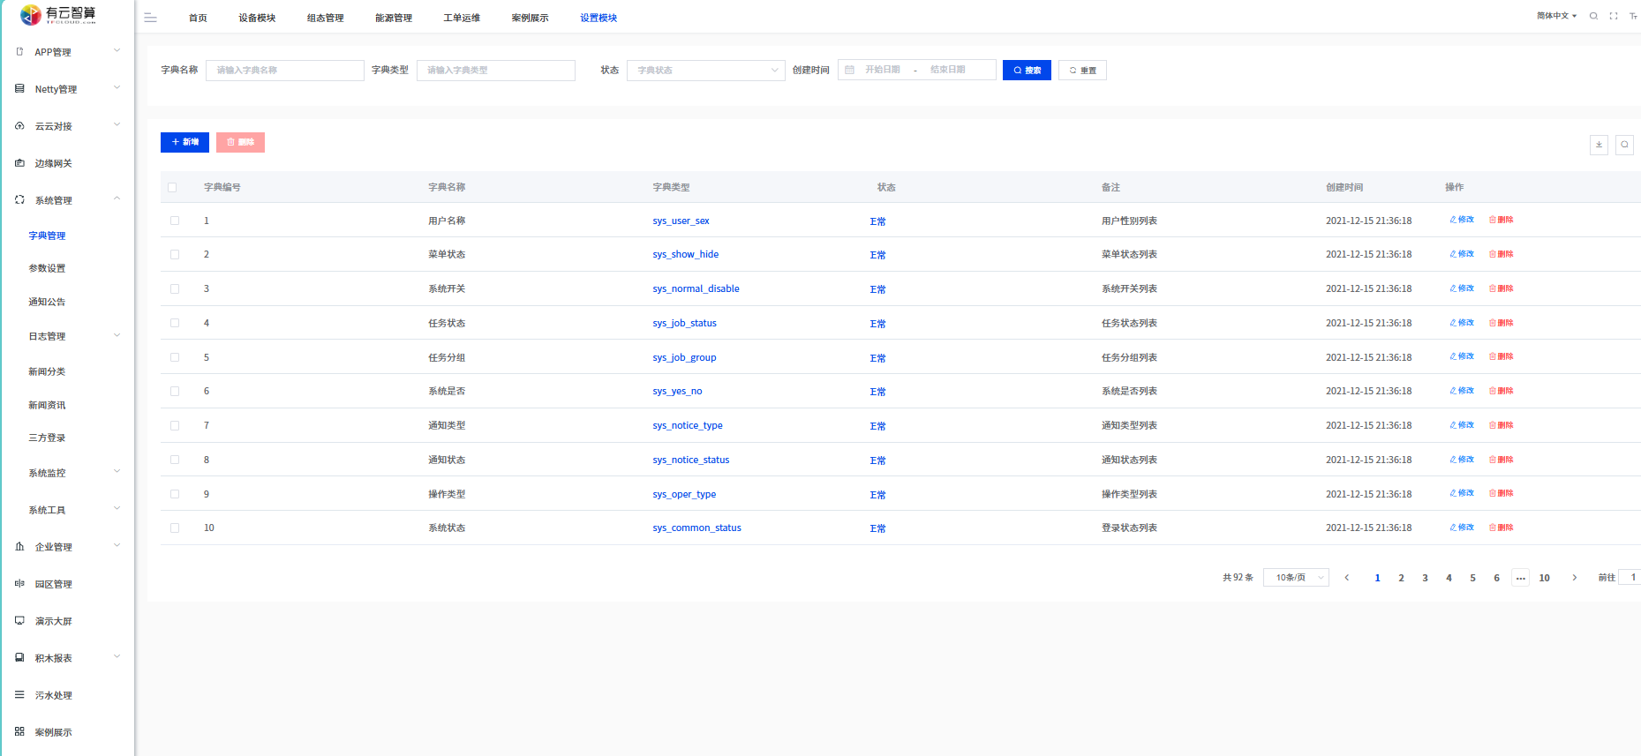The width and height of the screenshot is (1641, 756).
Task: Toggle the select-all checkbox in table header
Action: coord(172,187)
